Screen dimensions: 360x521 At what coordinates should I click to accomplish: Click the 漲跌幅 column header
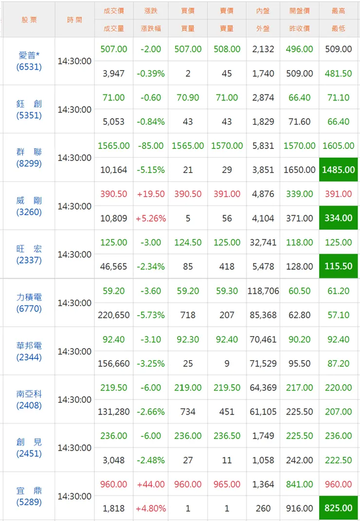click(151, 29)
